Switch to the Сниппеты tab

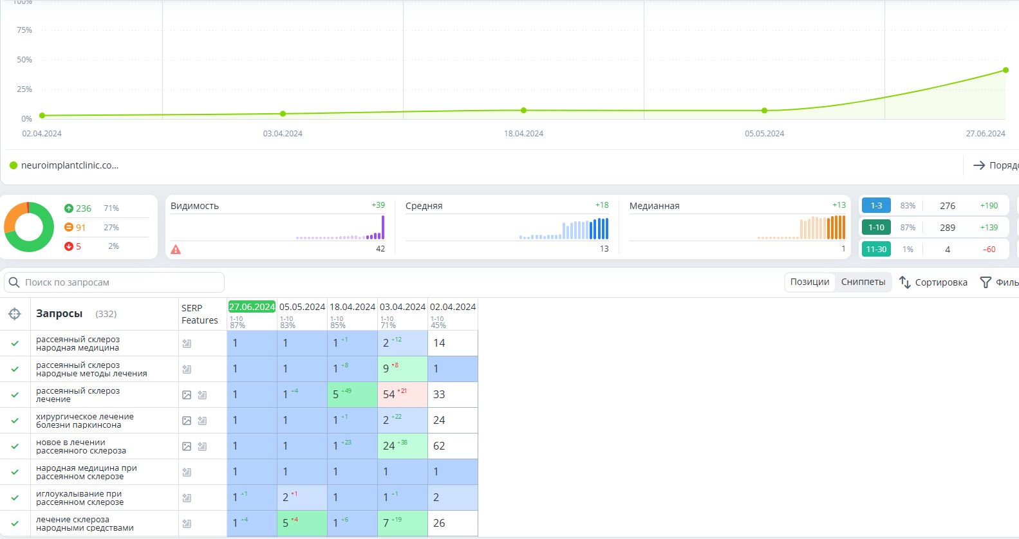pyautogui.click(x=863, y=282)
